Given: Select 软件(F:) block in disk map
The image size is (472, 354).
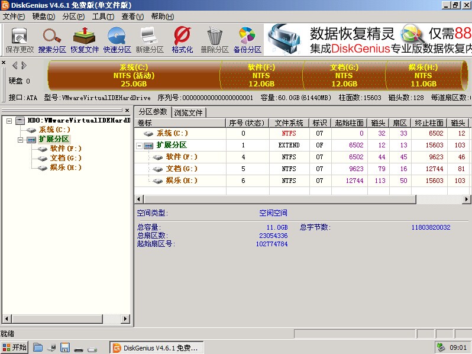Looking at the screenshot, I should (x=261, y=75).
